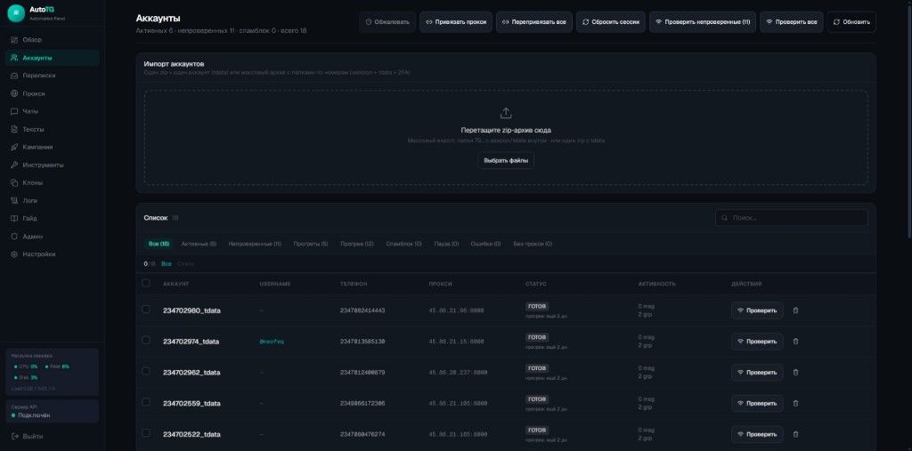
Task: Switch to Ошибки (0) filter tab
Action: [x=485, y=244]
